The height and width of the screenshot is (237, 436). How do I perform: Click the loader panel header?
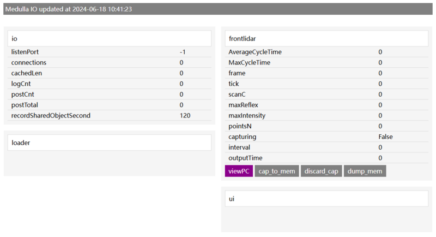pos(110,143)
